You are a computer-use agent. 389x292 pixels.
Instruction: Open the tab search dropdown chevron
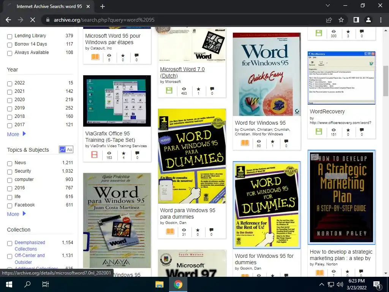tap(328, 5)
